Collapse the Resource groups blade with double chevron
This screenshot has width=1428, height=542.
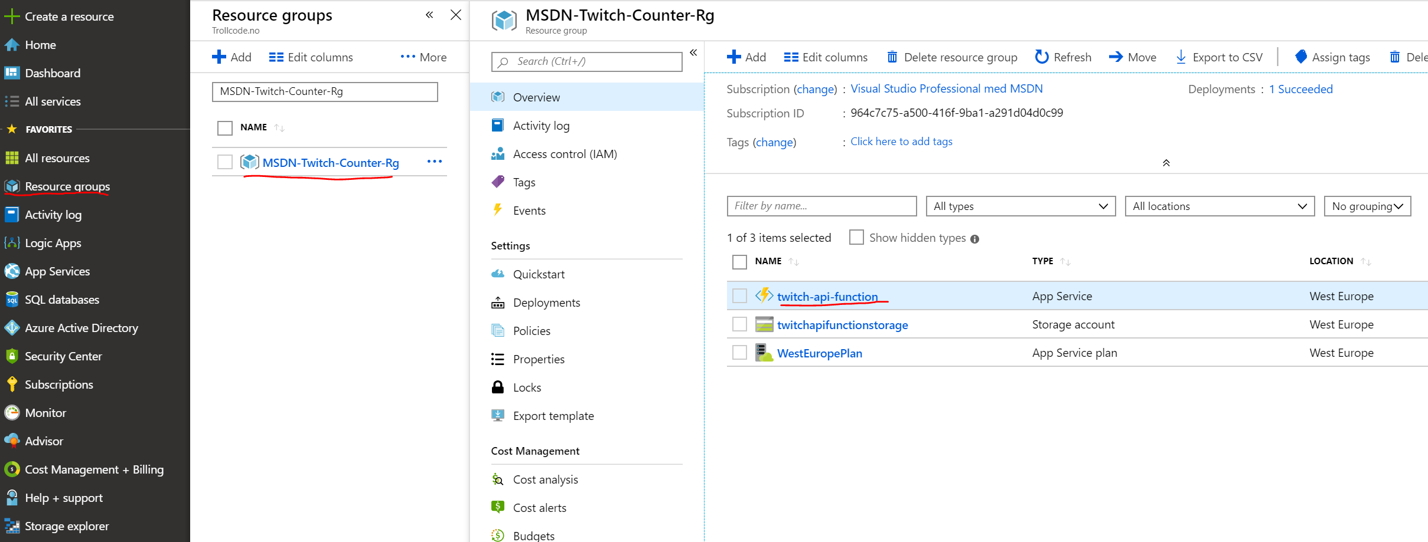pos(429,15)
